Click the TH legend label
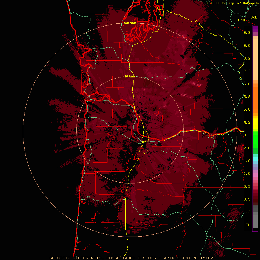 pyautogui.click(x=248, y=225)
